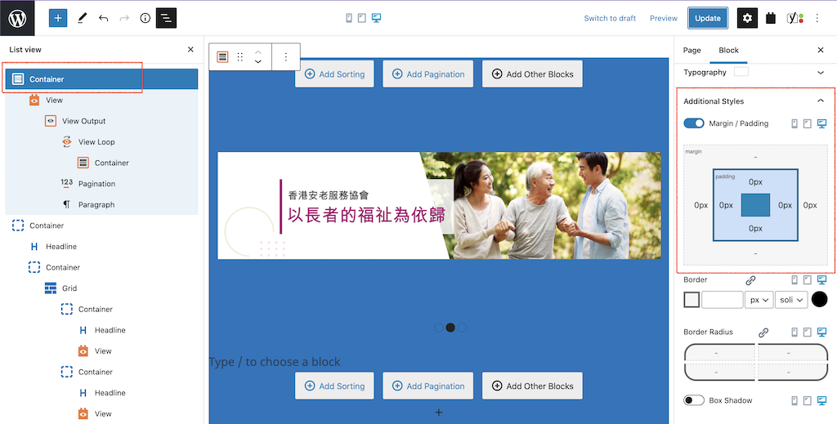Click the top Add Pagination button
Screen dimensions: 837x424
coord(428,74)
